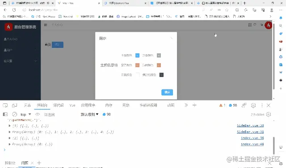Close the 提示 dialog with the X
Screen dimensions: 286x168
pos(172,38)
